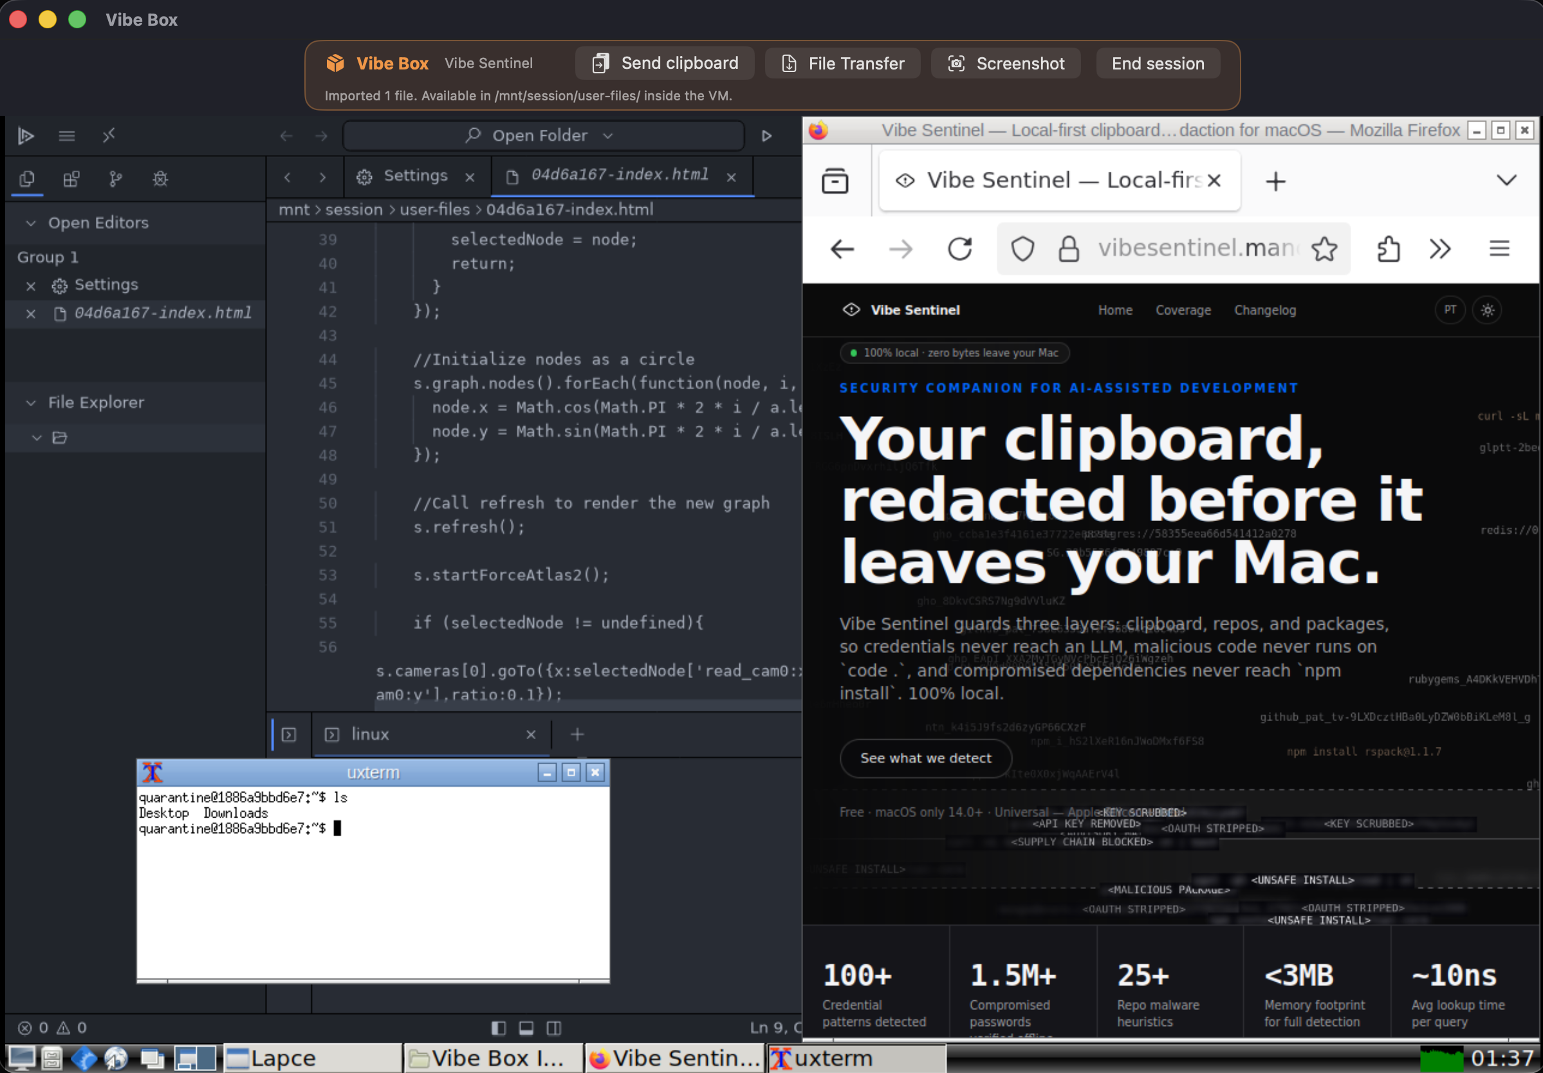The height and width of the screenshot is (1073, 1543).
Task: Toggle the left panel visibility in status bar
Action: (498, 1027)
